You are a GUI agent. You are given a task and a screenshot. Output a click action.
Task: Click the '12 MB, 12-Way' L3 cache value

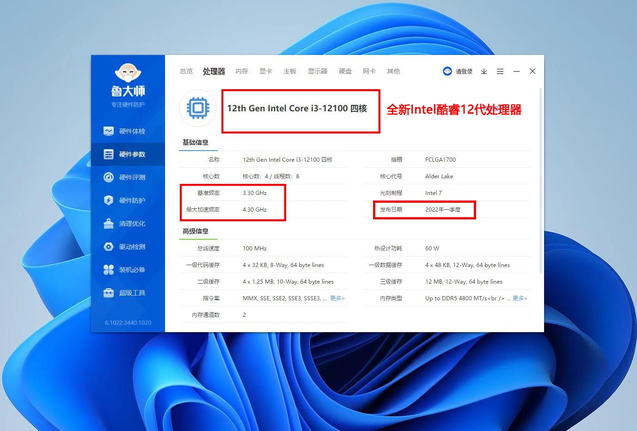pos(464,282)
